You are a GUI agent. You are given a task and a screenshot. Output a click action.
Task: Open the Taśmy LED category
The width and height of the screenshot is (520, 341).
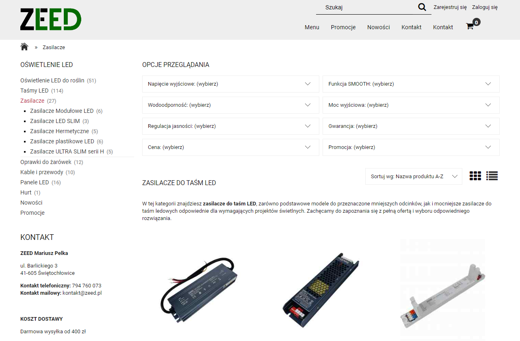pyautogui.click(x=35, y=91)
